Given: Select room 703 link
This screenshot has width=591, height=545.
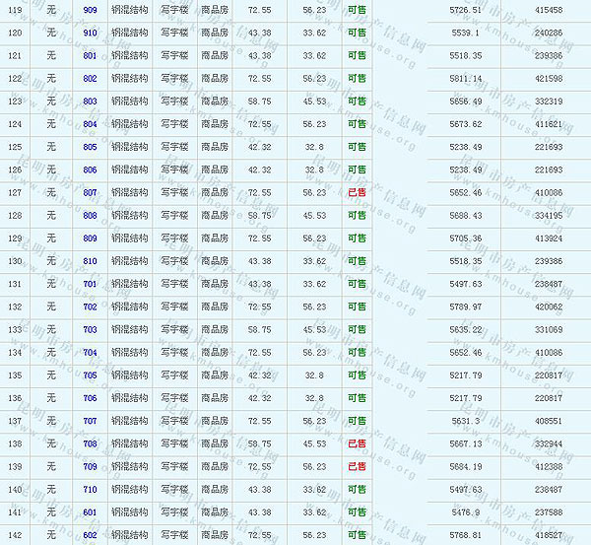Looking at the screenshot, I should [90, 330].
